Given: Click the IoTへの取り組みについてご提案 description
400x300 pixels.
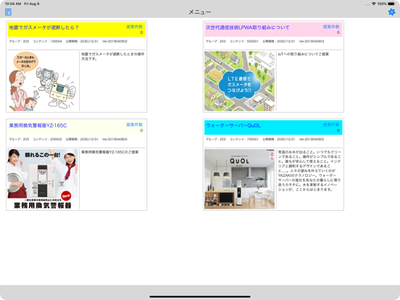Looking at the screenshot, I should (x=304, y=54).
